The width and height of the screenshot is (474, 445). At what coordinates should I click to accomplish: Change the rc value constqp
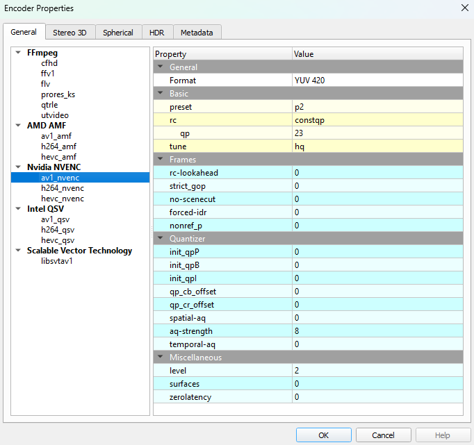pyautogui.click(x=377, y=120)
